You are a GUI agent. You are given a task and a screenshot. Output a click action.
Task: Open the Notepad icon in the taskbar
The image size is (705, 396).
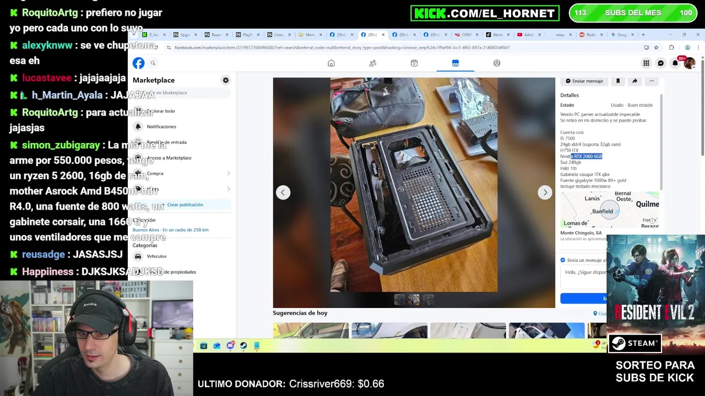tap(257, 345)
